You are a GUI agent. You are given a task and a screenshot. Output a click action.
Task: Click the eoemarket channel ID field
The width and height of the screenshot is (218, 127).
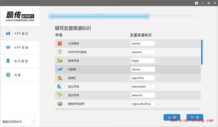coord(143,87)
